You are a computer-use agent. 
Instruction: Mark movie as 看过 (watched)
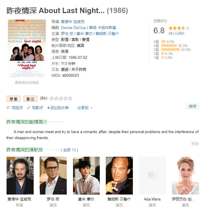(x=30, y=99)
